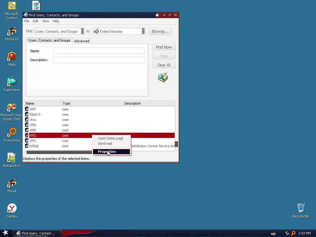Viewport: 316px width, 237px height.
Task: Click the Start star button on taskbar
Action: point(6,233)
